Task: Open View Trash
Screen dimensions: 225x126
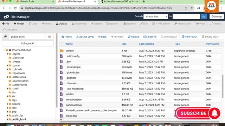Action: point(189,37)
